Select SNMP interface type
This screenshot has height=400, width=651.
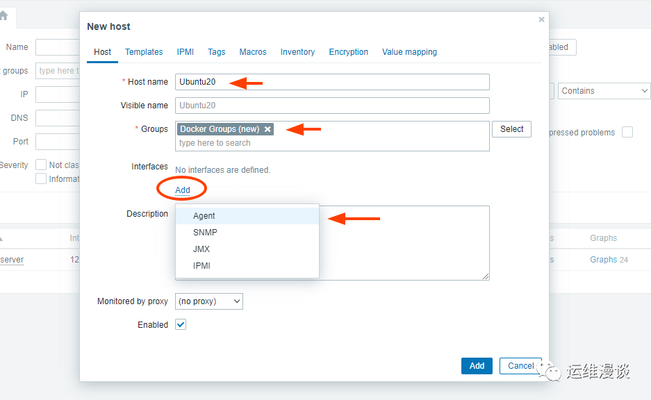(205, 233)
